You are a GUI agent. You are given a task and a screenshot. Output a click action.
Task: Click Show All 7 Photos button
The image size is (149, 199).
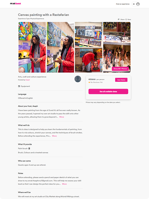click(x=120, y=69)
